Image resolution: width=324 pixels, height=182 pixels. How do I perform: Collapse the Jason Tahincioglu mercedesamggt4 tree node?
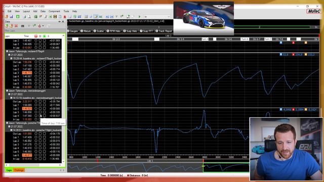pos(7,90)
